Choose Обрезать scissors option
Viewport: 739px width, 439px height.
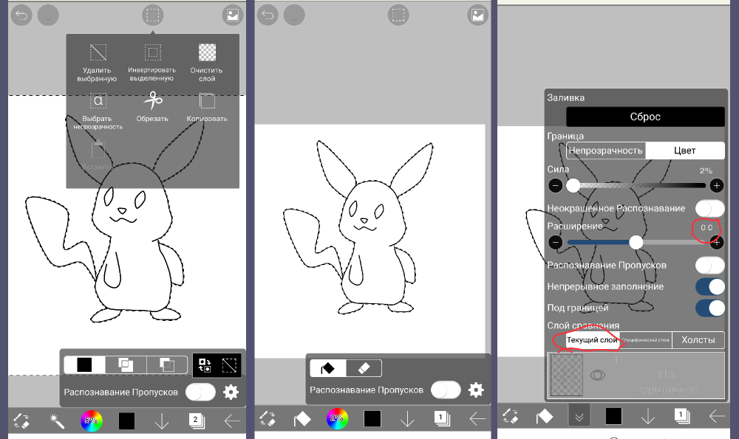point(152,107)
